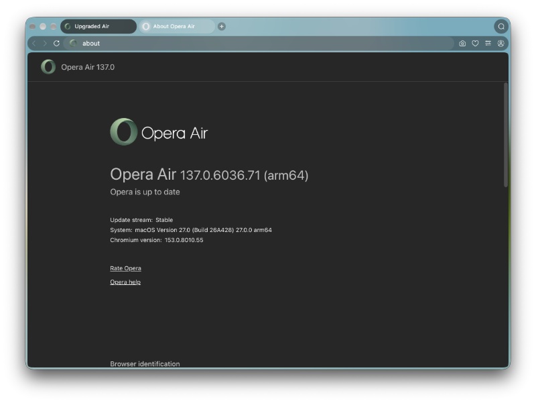This screenshot has height=403, width=536.
Task: Click the Opera Air 137.0 header title
Action: click(88, 67)
